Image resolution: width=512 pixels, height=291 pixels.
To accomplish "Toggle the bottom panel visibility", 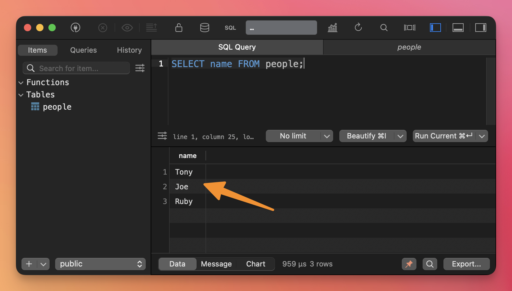I will coord(458,28).
